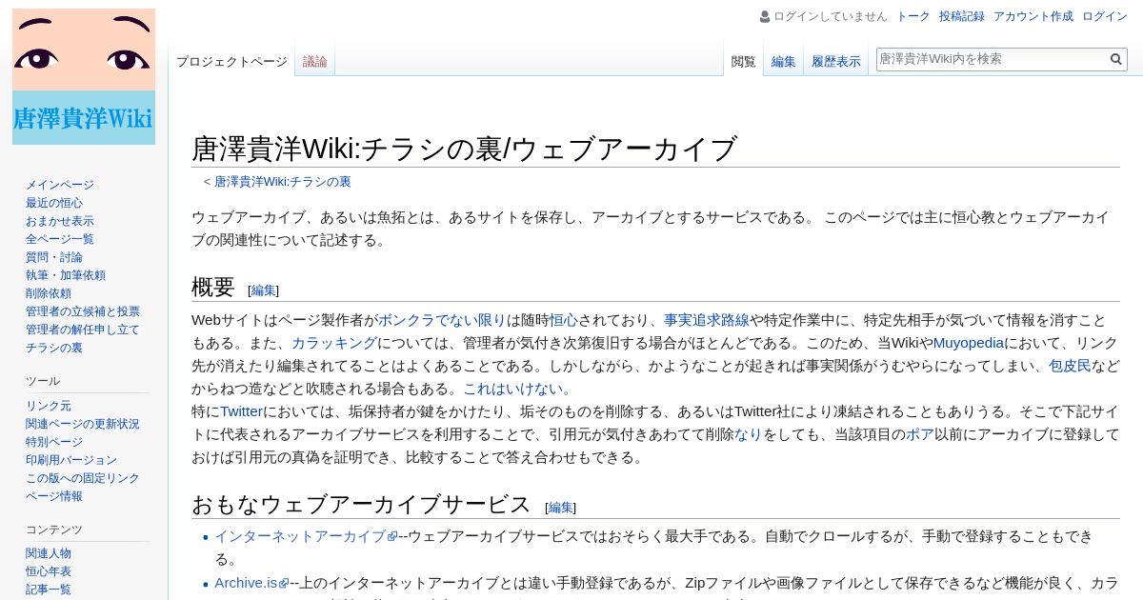Click 印刷用バージョン link
1143x600 pixels.
point(71,460)
